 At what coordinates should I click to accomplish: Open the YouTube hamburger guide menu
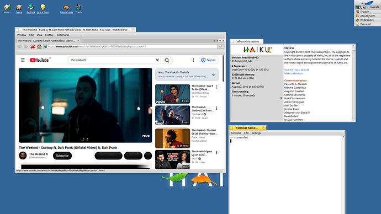(x=23, y=60)
